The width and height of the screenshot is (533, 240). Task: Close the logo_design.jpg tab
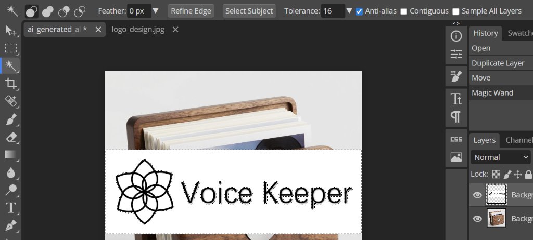click(175, 30)
